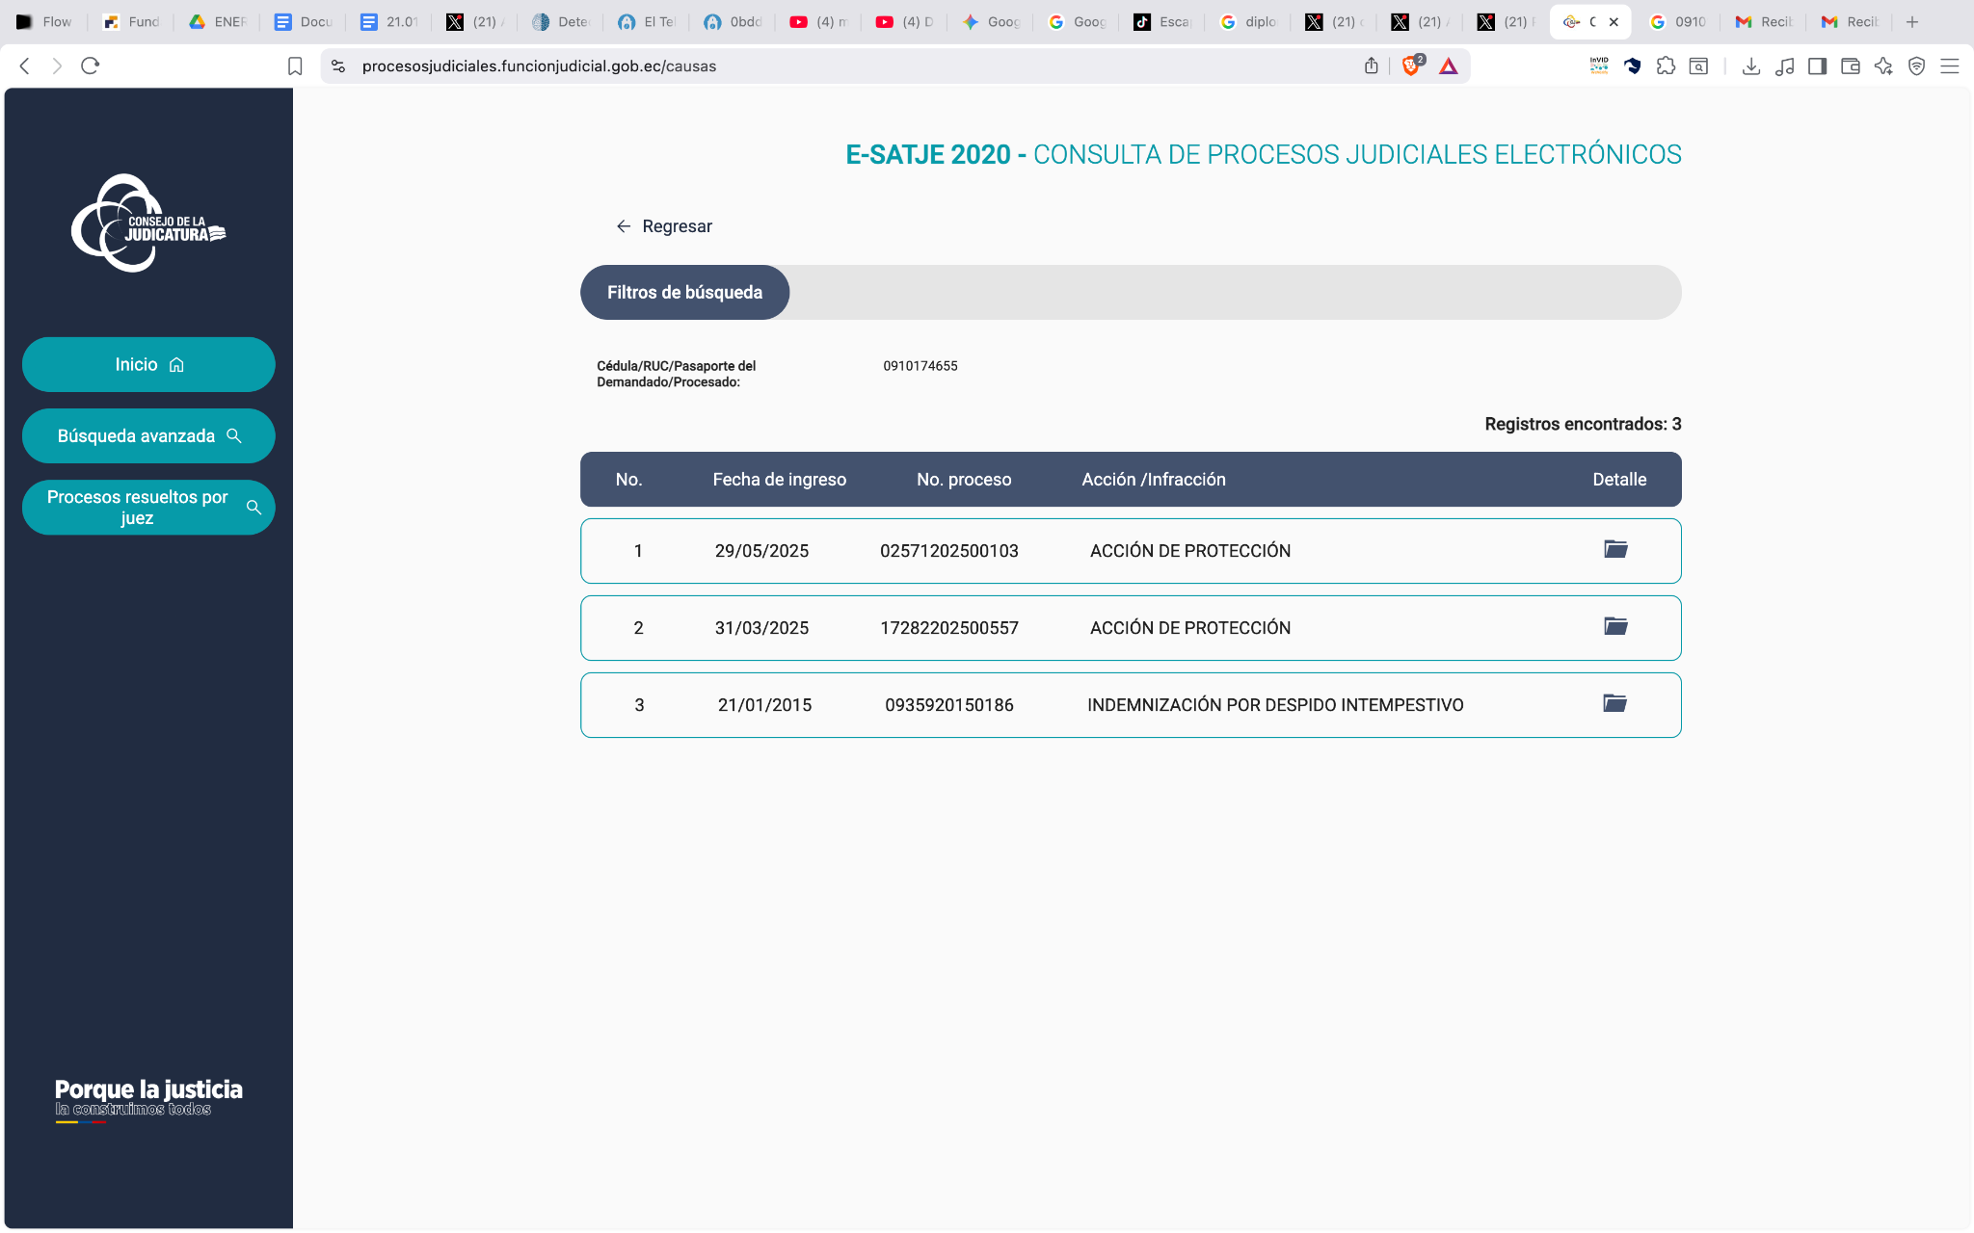Open Procesos resueltos por juez

click(148, 507)
